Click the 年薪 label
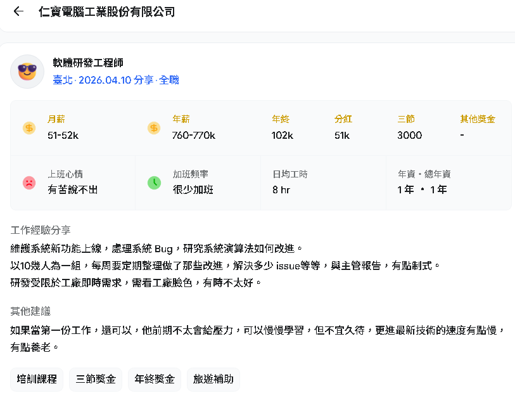Screen dimensions: 515x398 pos(181,119)
